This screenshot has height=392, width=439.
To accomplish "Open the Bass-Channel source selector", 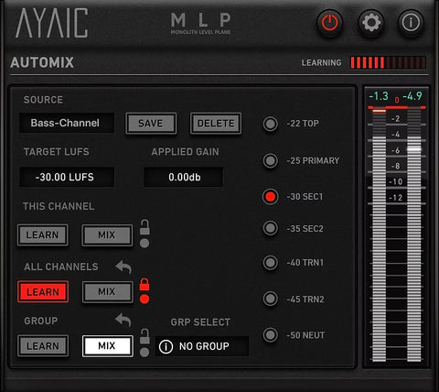I will (67, 123).
